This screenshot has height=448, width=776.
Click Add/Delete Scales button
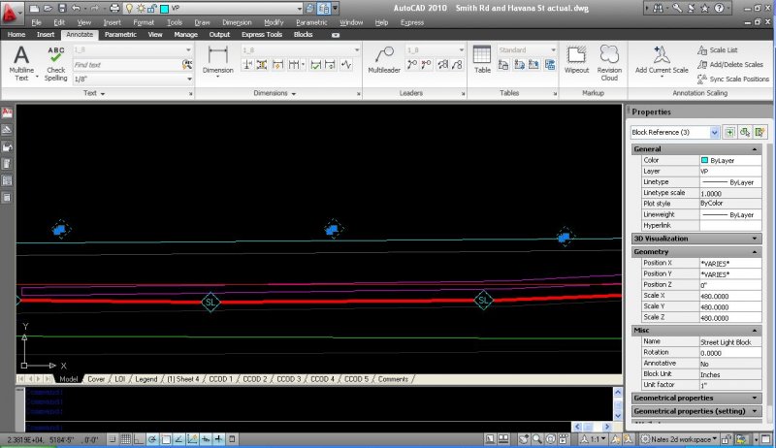click(x=730, y=64)
